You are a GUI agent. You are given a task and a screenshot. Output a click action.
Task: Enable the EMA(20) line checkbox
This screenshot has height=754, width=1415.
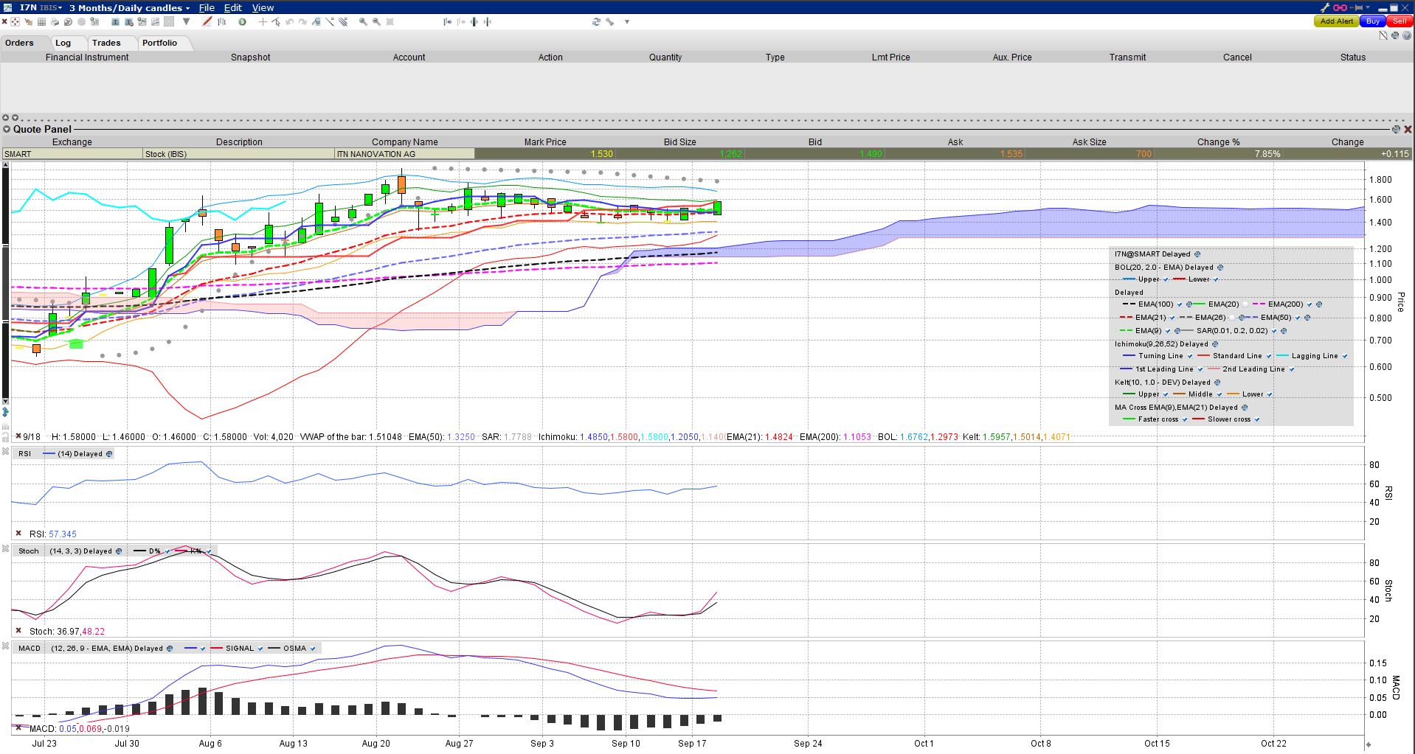[1245, 304]
